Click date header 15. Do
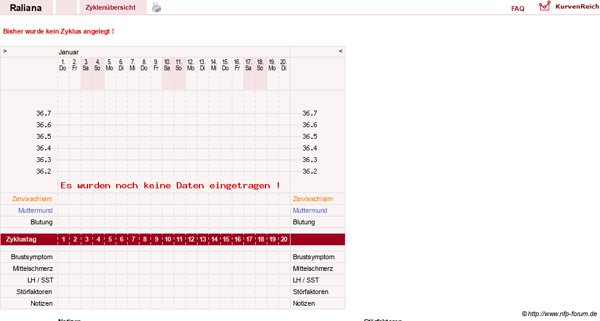600x321 pixels. (x=226, y=65)
